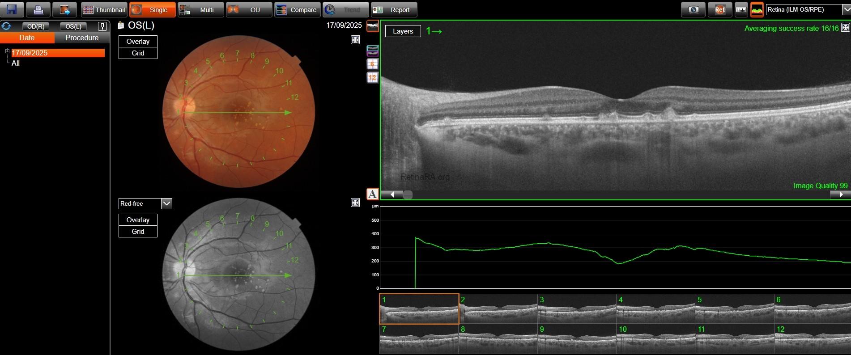
Task: Toggle the Grid on the red-free image
Action: tap(138, 232)
